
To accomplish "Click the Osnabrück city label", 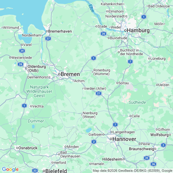I will point(28,148).
